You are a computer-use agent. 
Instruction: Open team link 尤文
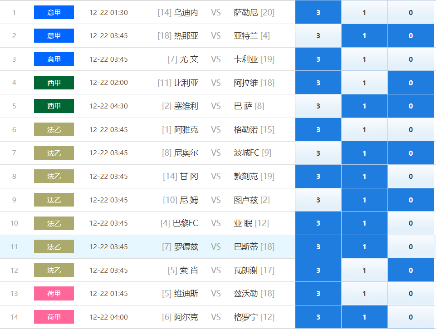[189, 59]
